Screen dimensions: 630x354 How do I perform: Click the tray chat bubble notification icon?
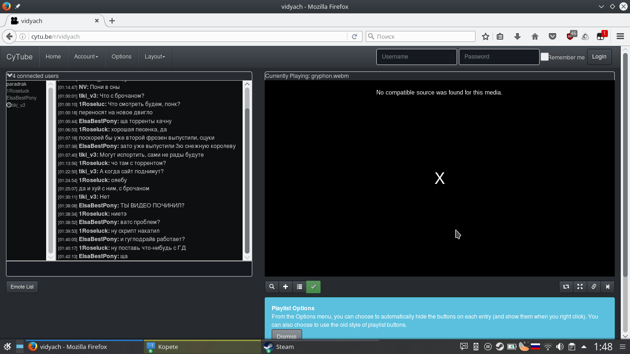pyautogui.click(x=464, y=347)
